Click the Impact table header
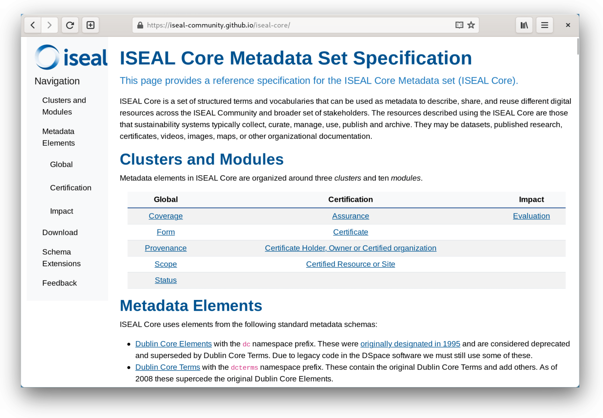The width and height of the screenshot is (603, 418). (x=531, y=199)
